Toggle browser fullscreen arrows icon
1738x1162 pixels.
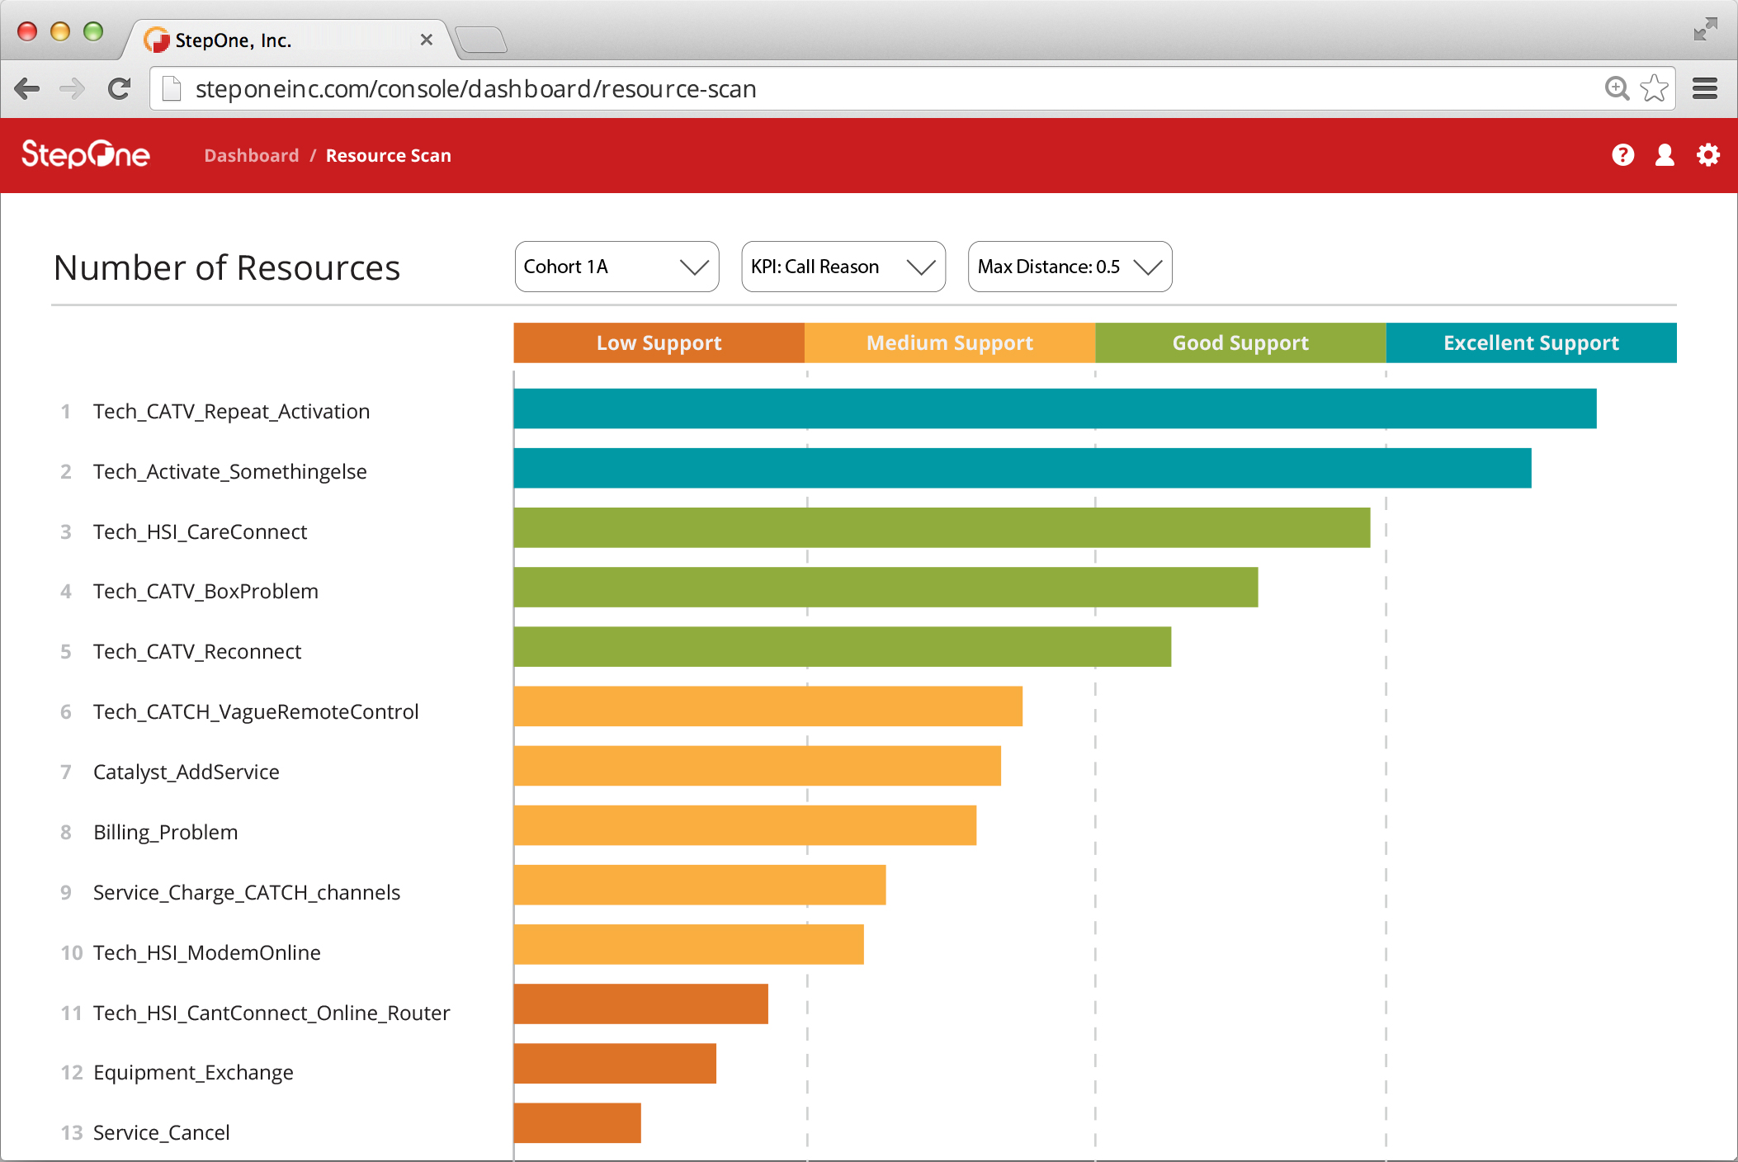pos(1705,30)
